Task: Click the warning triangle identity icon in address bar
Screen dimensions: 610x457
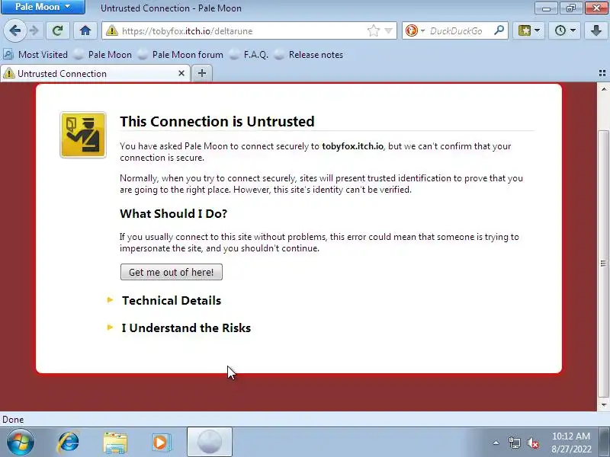Action: (x=111, y=30)
